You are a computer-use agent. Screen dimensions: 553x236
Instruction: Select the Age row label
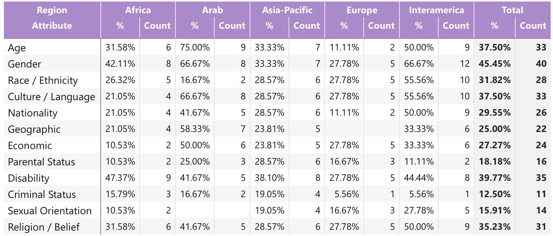[17, 48]
